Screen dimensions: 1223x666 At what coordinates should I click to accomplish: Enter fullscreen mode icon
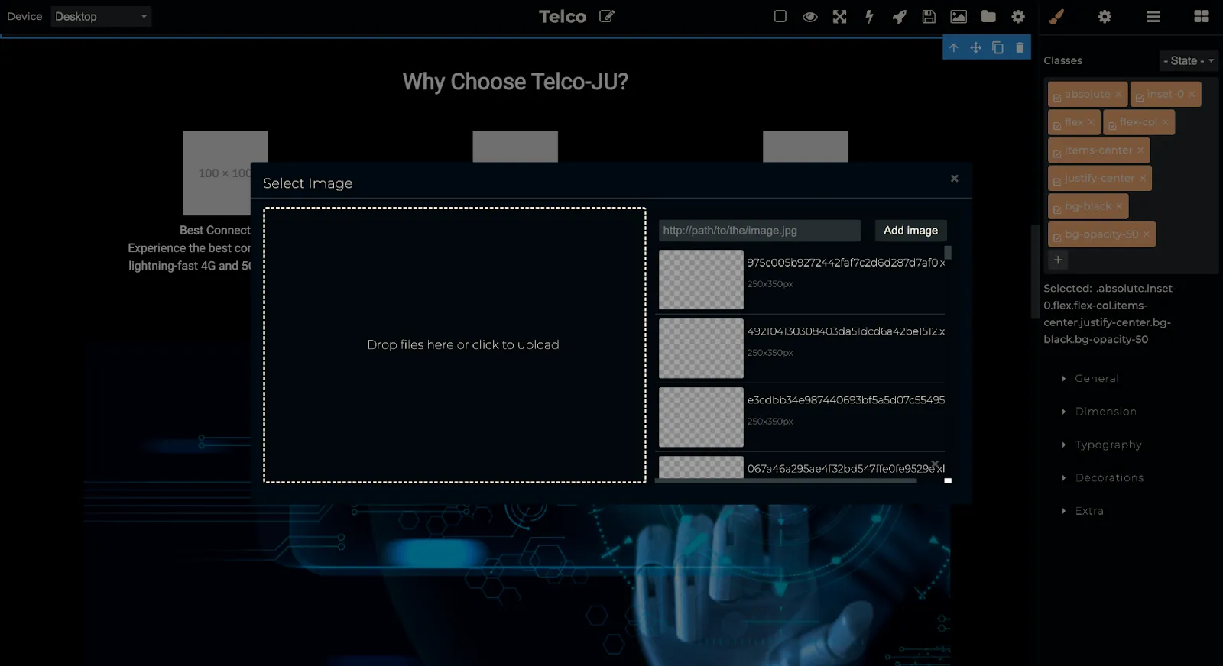click(839, 16)
